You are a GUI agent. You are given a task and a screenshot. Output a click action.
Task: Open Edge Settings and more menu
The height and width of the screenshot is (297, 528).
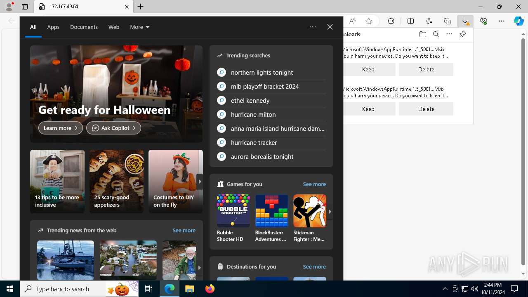tap(502, 21)
